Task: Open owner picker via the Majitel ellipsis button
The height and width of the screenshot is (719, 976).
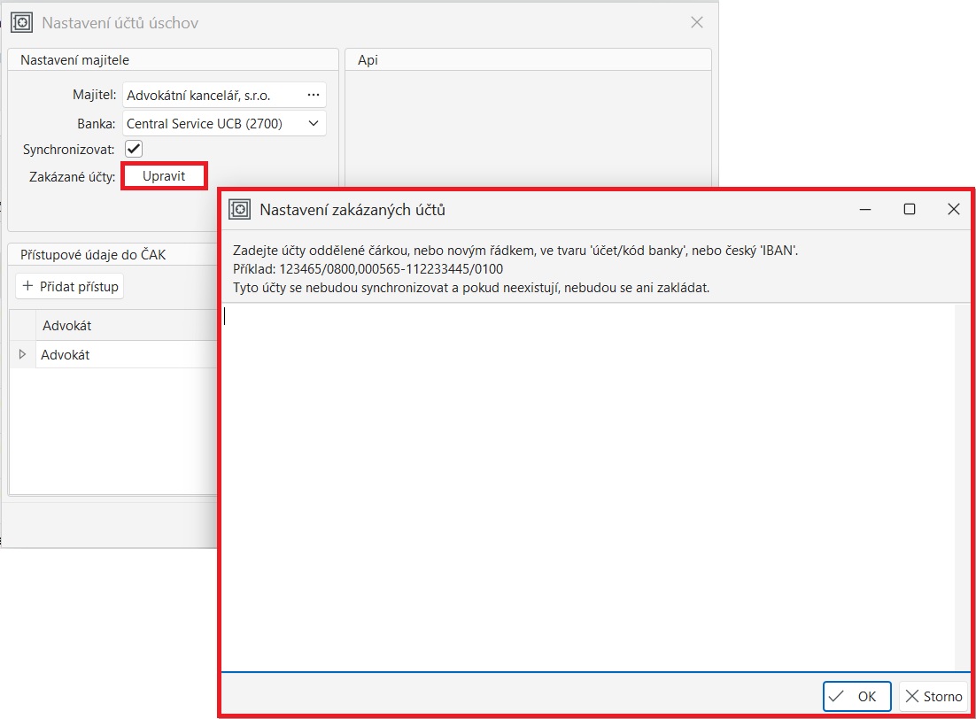Action: coord(313,95)
